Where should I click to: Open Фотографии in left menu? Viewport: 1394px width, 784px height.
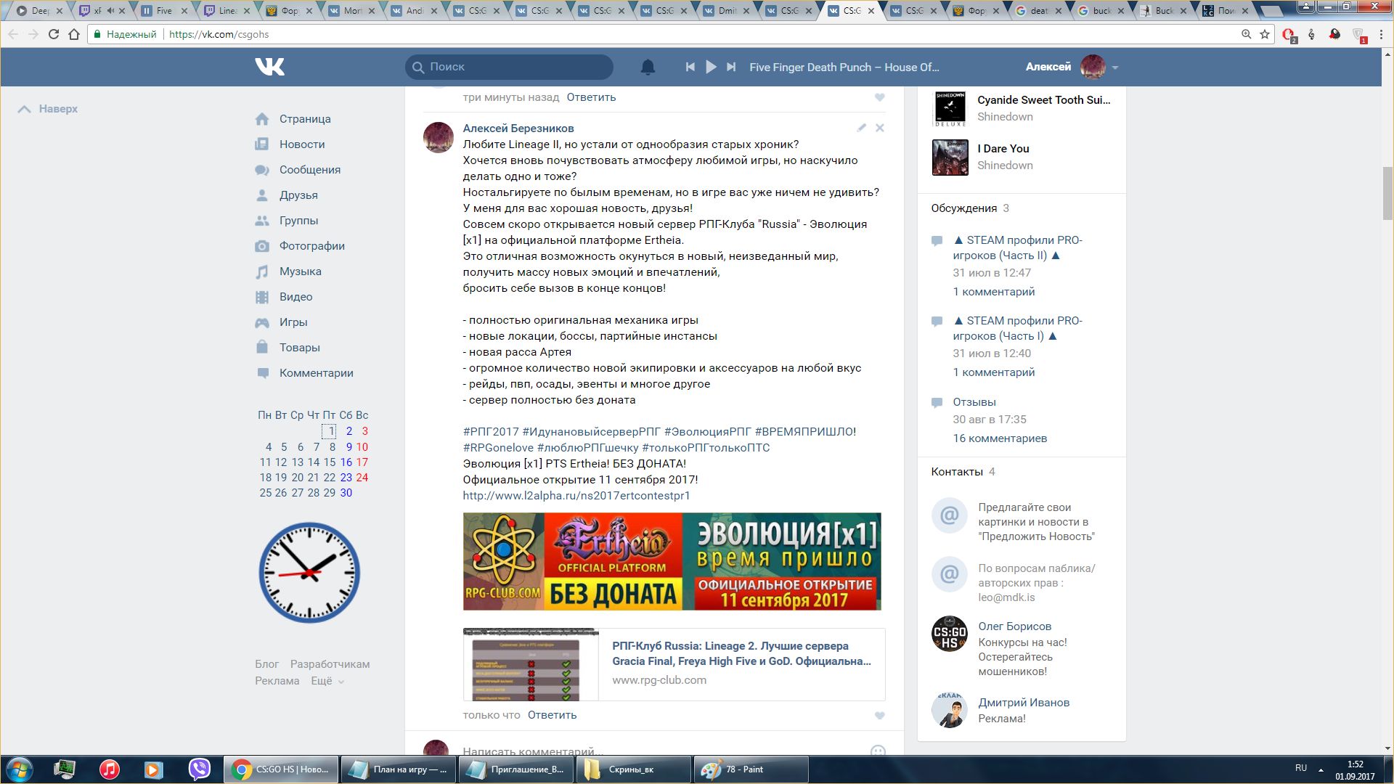point(312,246)
